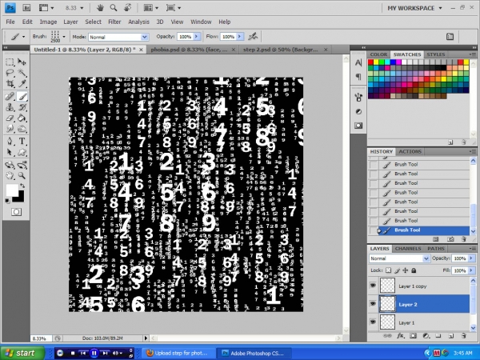Open the layer Fill slider arrow
Image resolution: width=480 pixels, height=360 pixels.
[x=471, y=270]
